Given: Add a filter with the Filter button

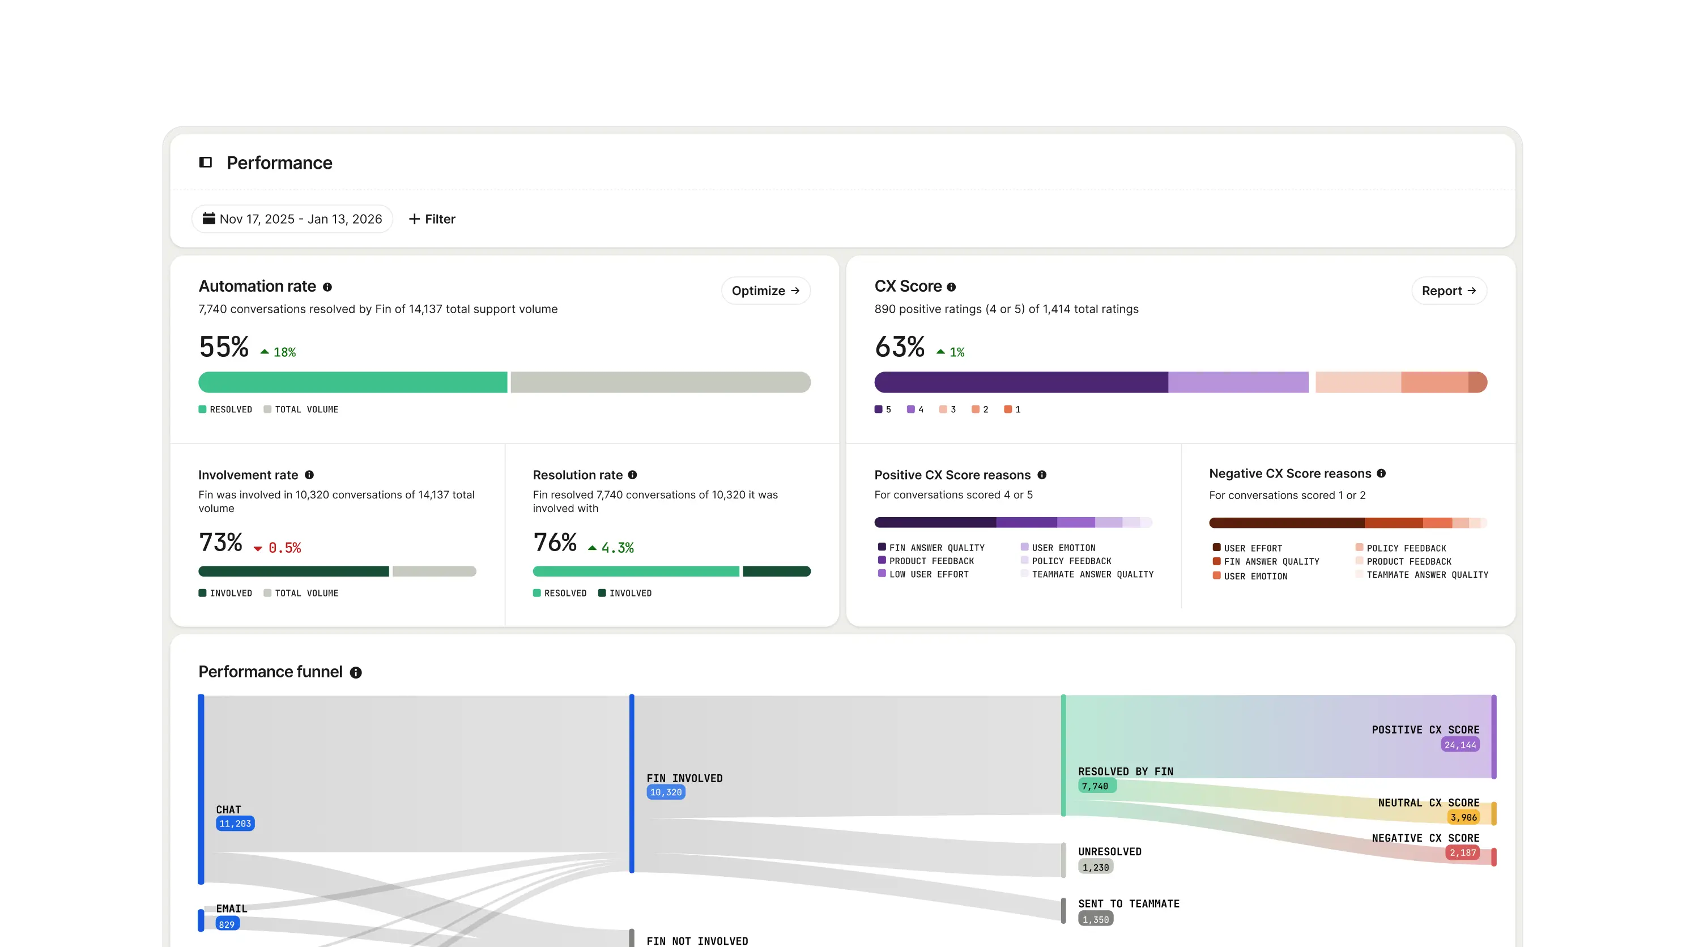Looking at the screenshot, I should (x=432, y=219).
